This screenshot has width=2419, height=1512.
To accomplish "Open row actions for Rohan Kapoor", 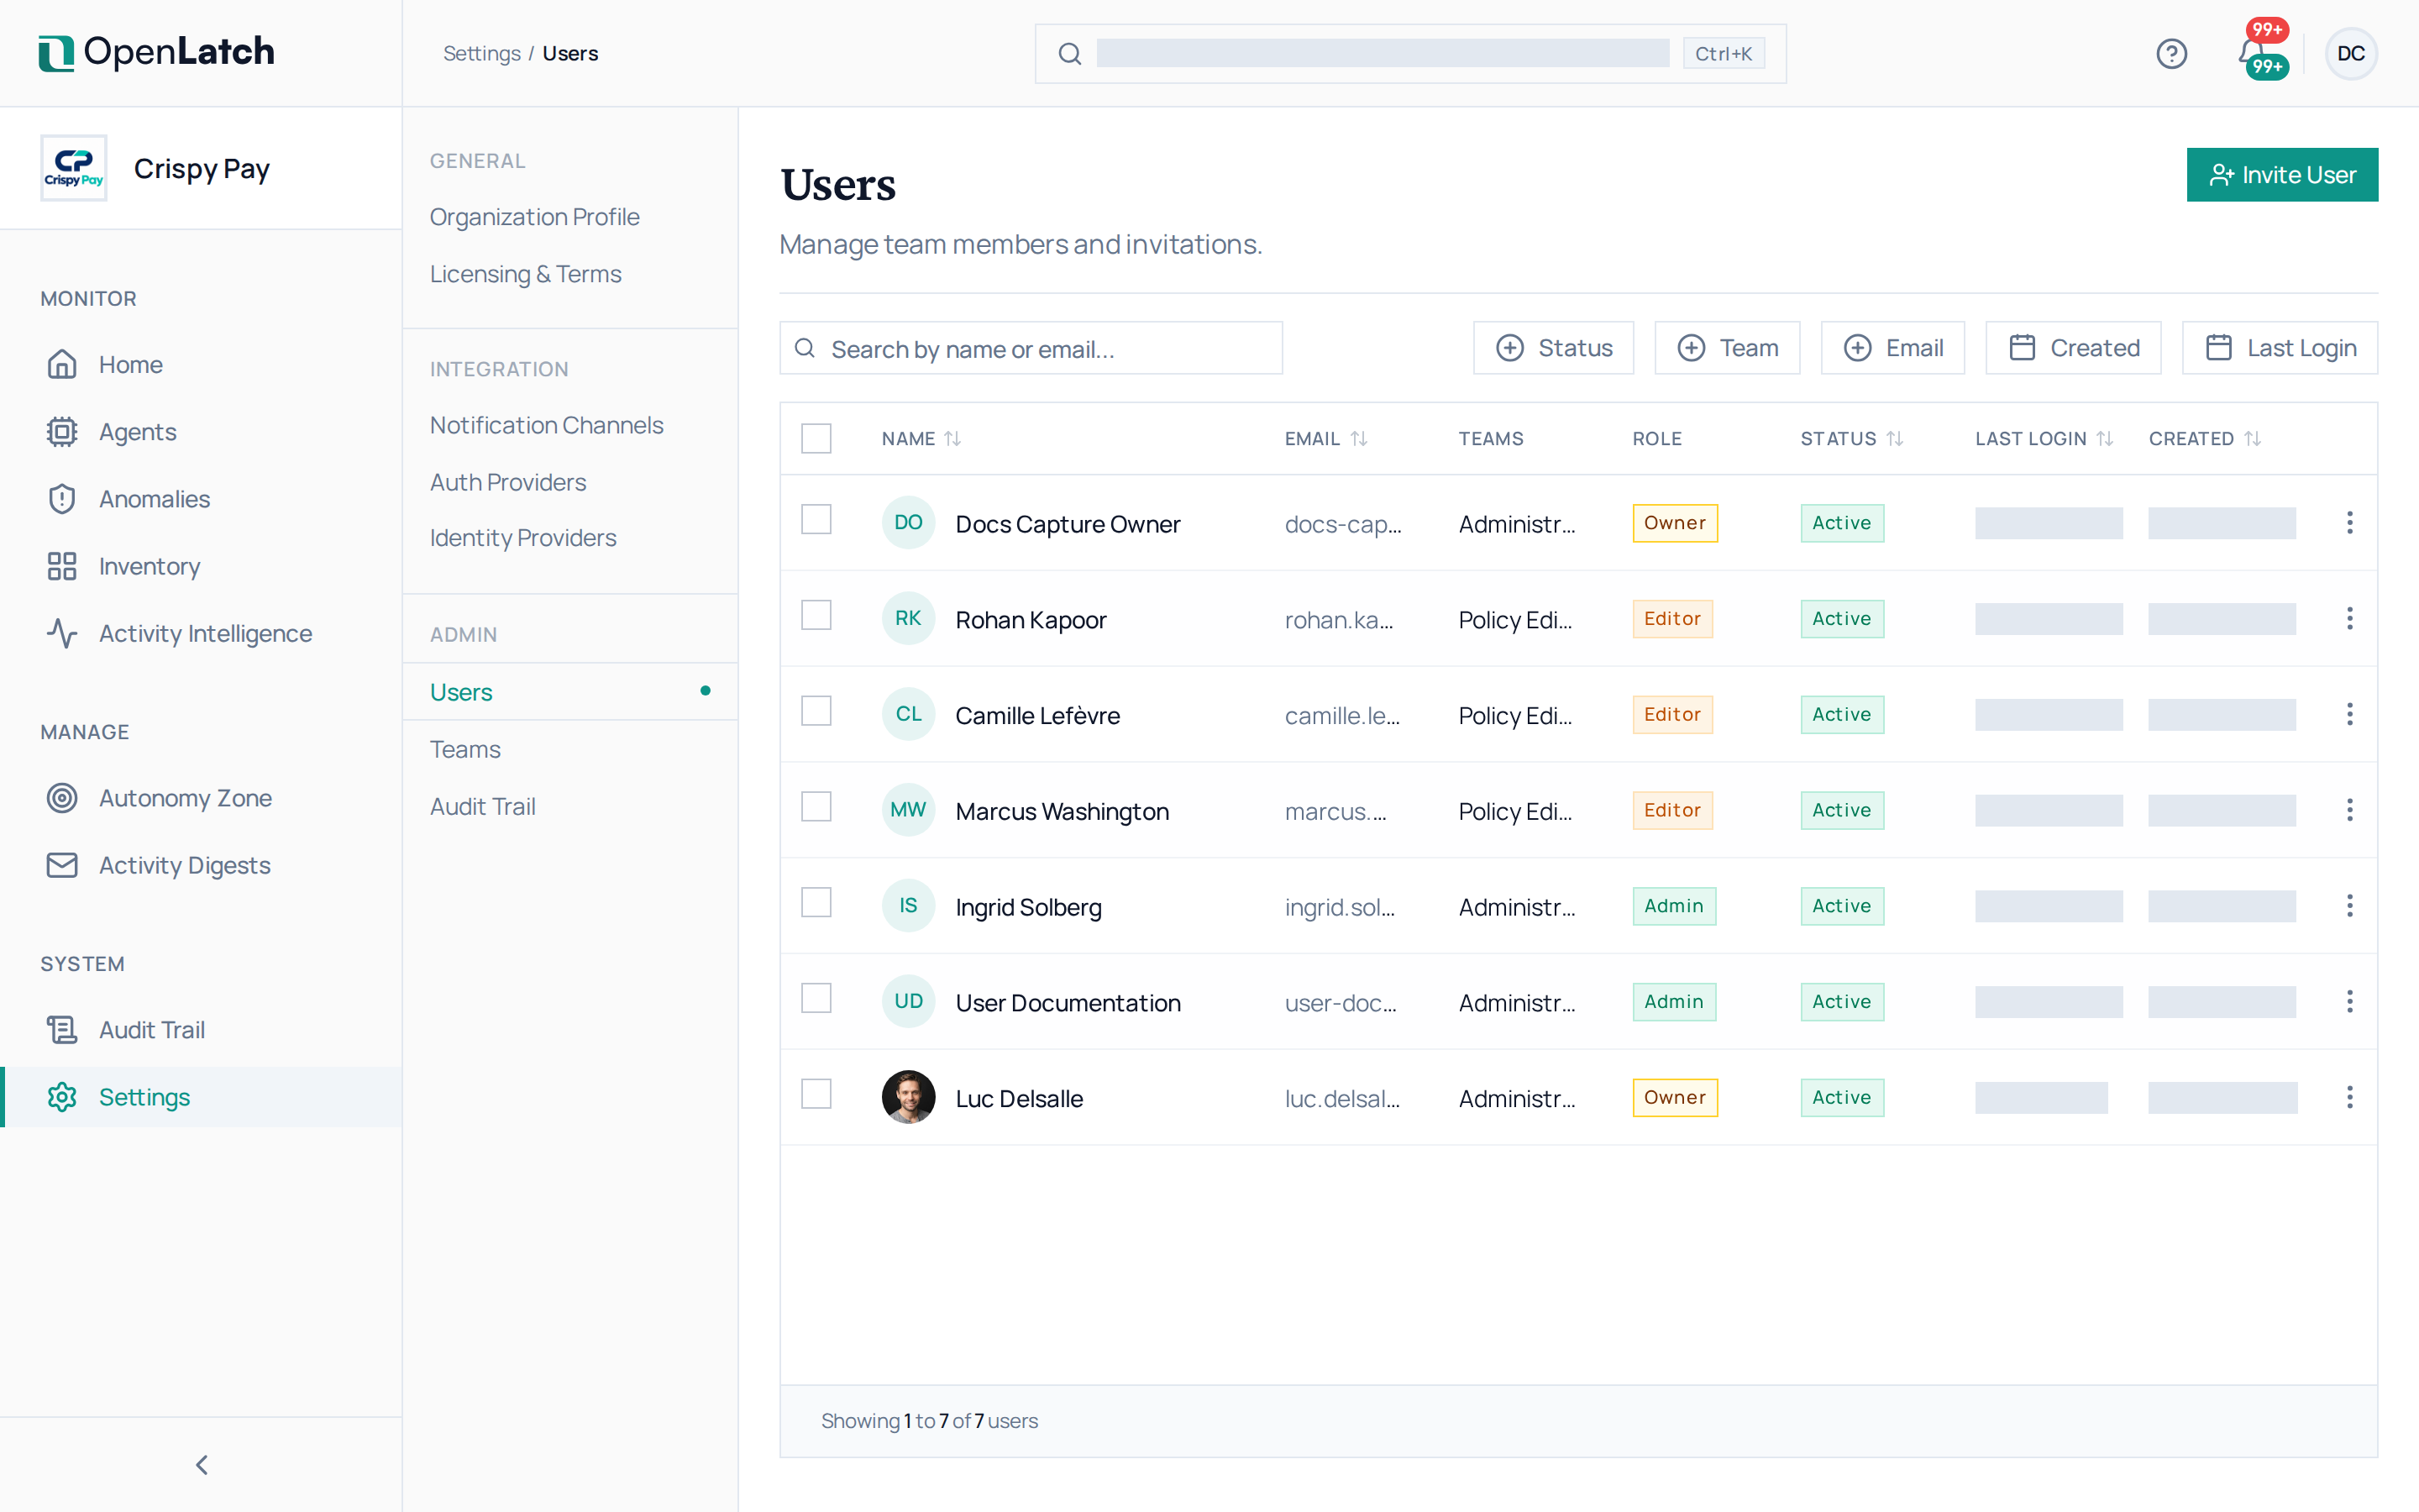I will coord(2350,618).
